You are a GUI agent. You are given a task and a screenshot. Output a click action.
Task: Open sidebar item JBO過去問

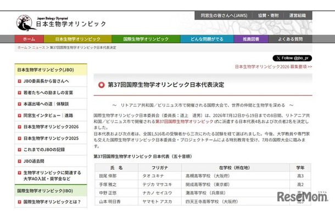pyautogui.click(x=51, y=162)
